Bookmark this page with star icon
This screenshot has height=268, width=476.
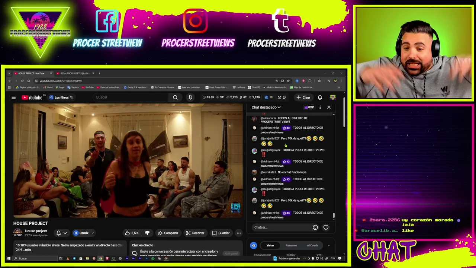[288, 81]
